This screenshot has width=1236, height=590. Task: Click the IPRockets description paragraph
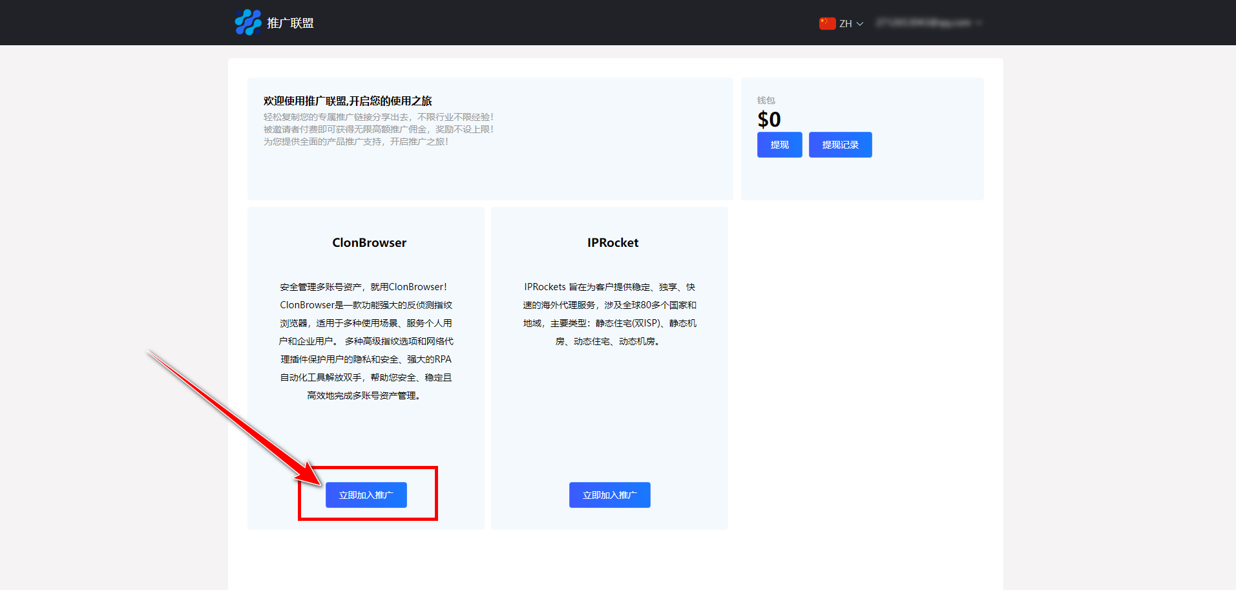pyautogui.click(x=609, y=314)
